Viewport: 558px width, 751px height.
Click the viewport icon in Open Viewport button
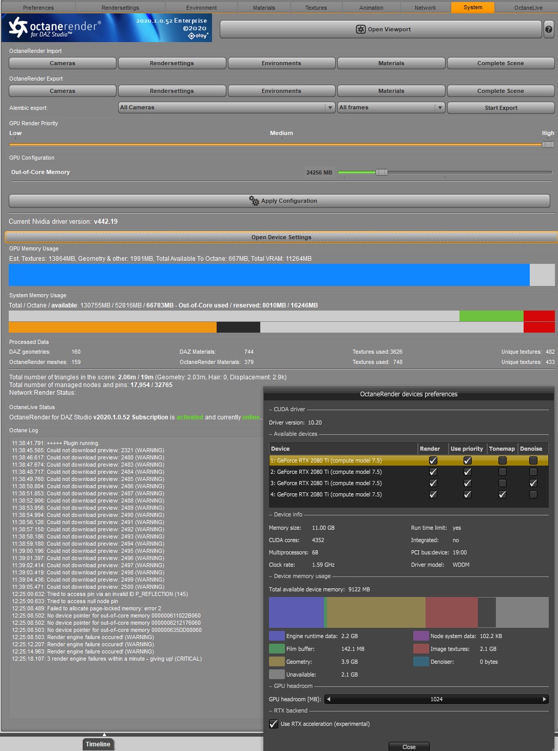[x=361, y=29]
